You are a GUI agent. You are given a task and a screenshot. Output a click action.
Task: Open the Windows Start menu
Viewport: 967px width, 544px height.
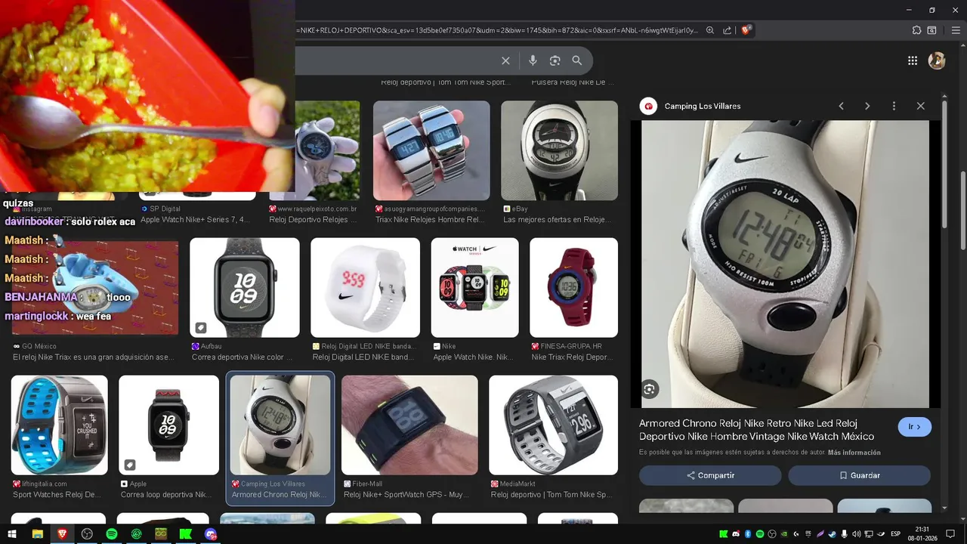click(x=12, y=534)
